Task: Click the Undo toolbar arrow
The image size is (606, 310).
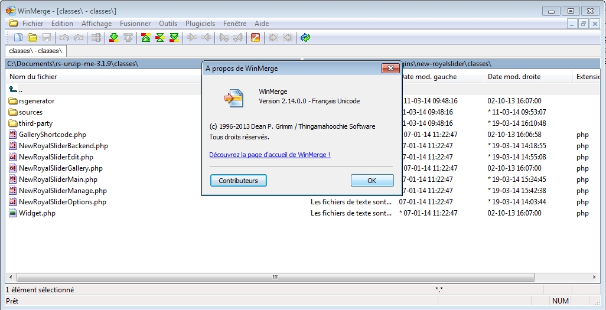Action: [x=64, y=37]
